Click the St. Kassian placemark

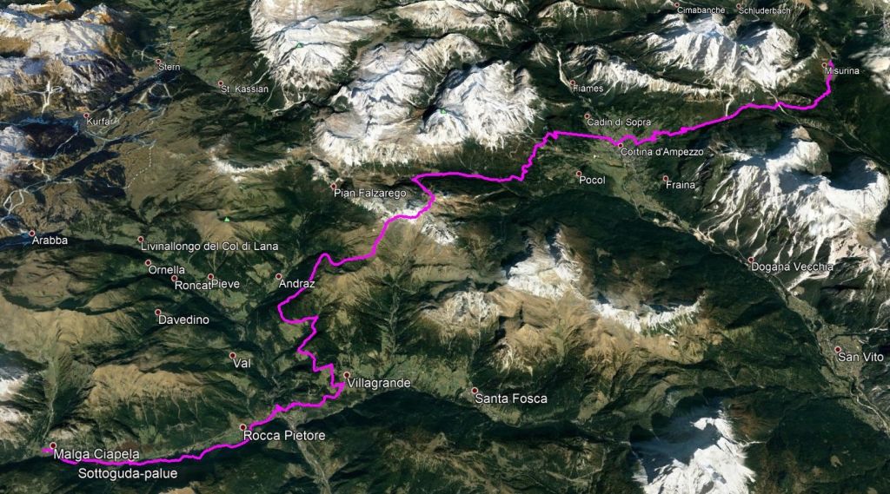222,83
